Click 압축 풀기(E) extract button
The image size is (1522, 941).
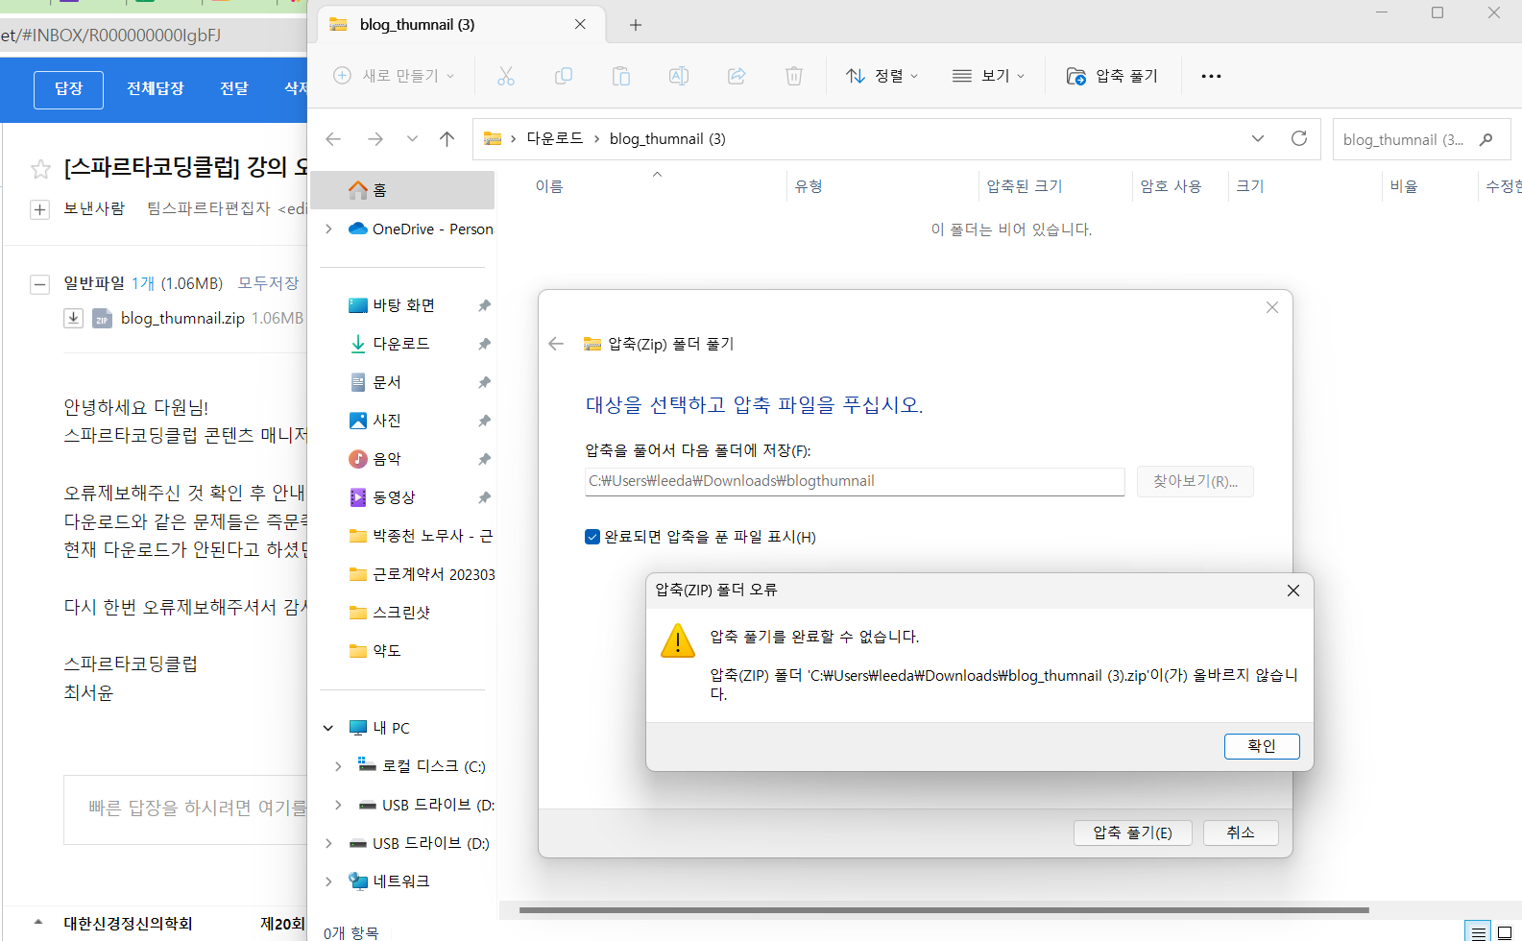(1133, 832)
